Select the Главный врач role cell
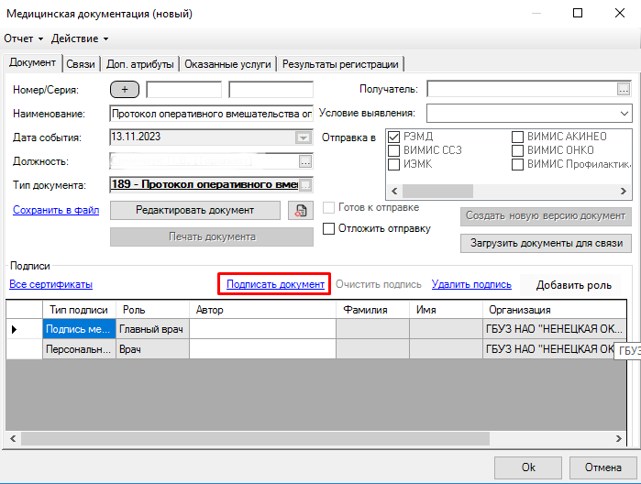This screenshot has height=484, width=641. pos(152,329)
